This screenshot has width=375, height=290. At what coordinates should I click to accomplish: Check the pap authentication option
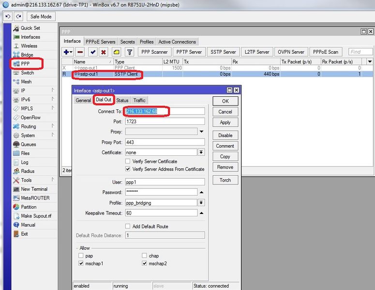pyautogui.click(x=80, y=255)
